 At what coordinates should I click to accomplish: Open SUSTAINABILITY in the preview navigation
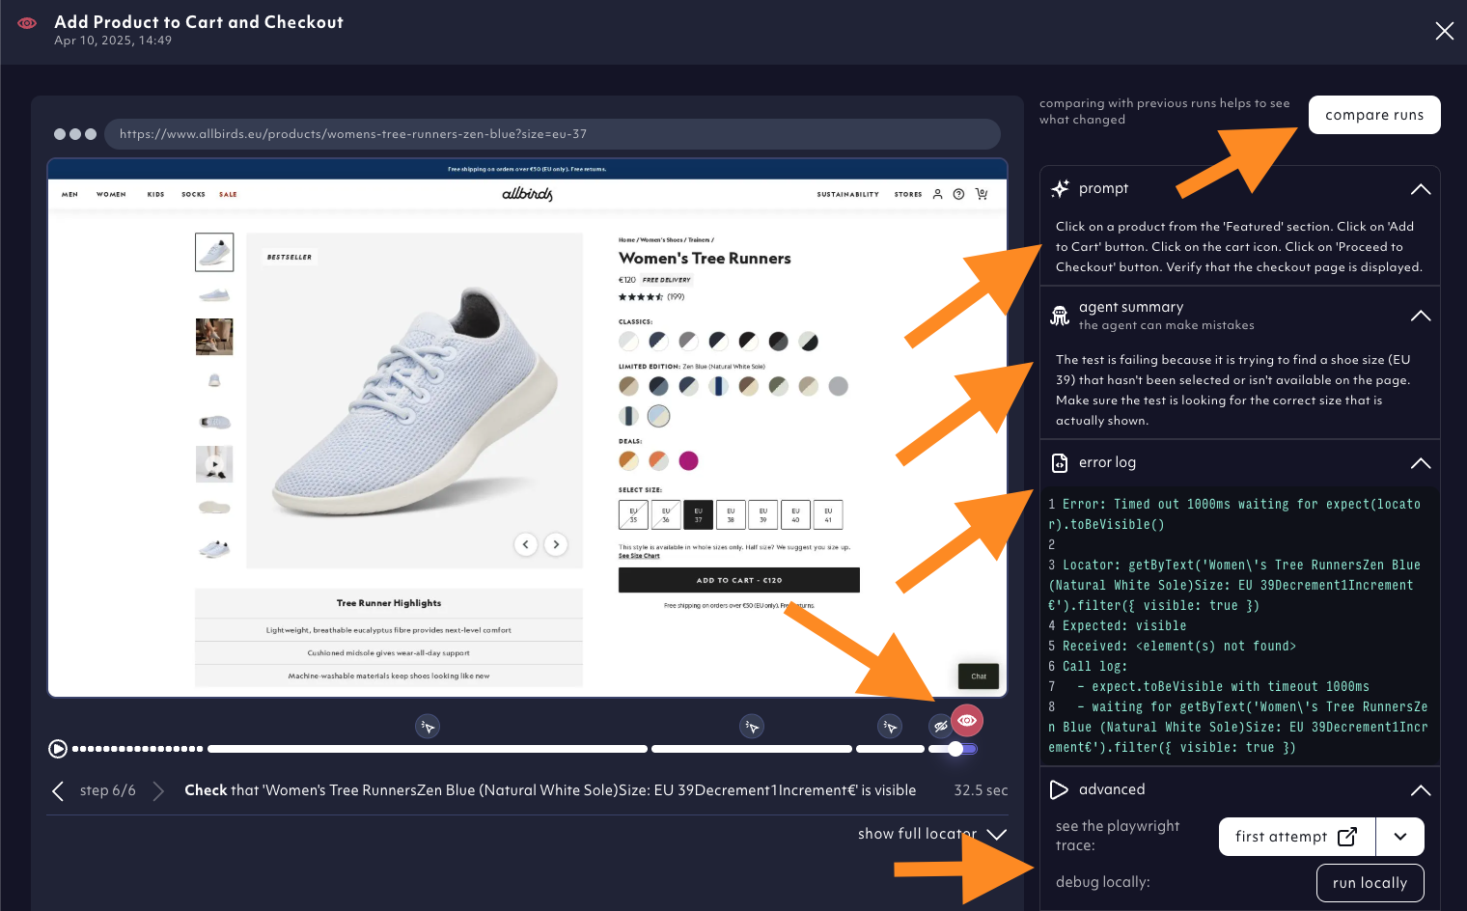(x=847, y=194)
